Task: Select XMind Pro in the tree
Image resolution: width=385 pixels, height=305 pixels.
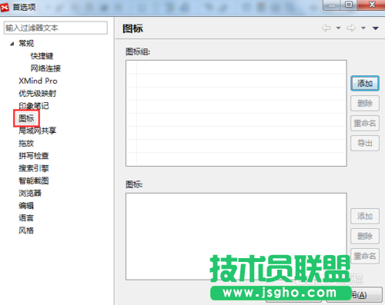Action: click(x=38, y=81)
